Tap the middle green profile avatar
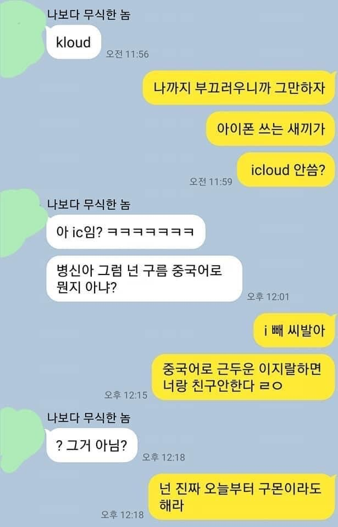338x527 pixels. 23,223
